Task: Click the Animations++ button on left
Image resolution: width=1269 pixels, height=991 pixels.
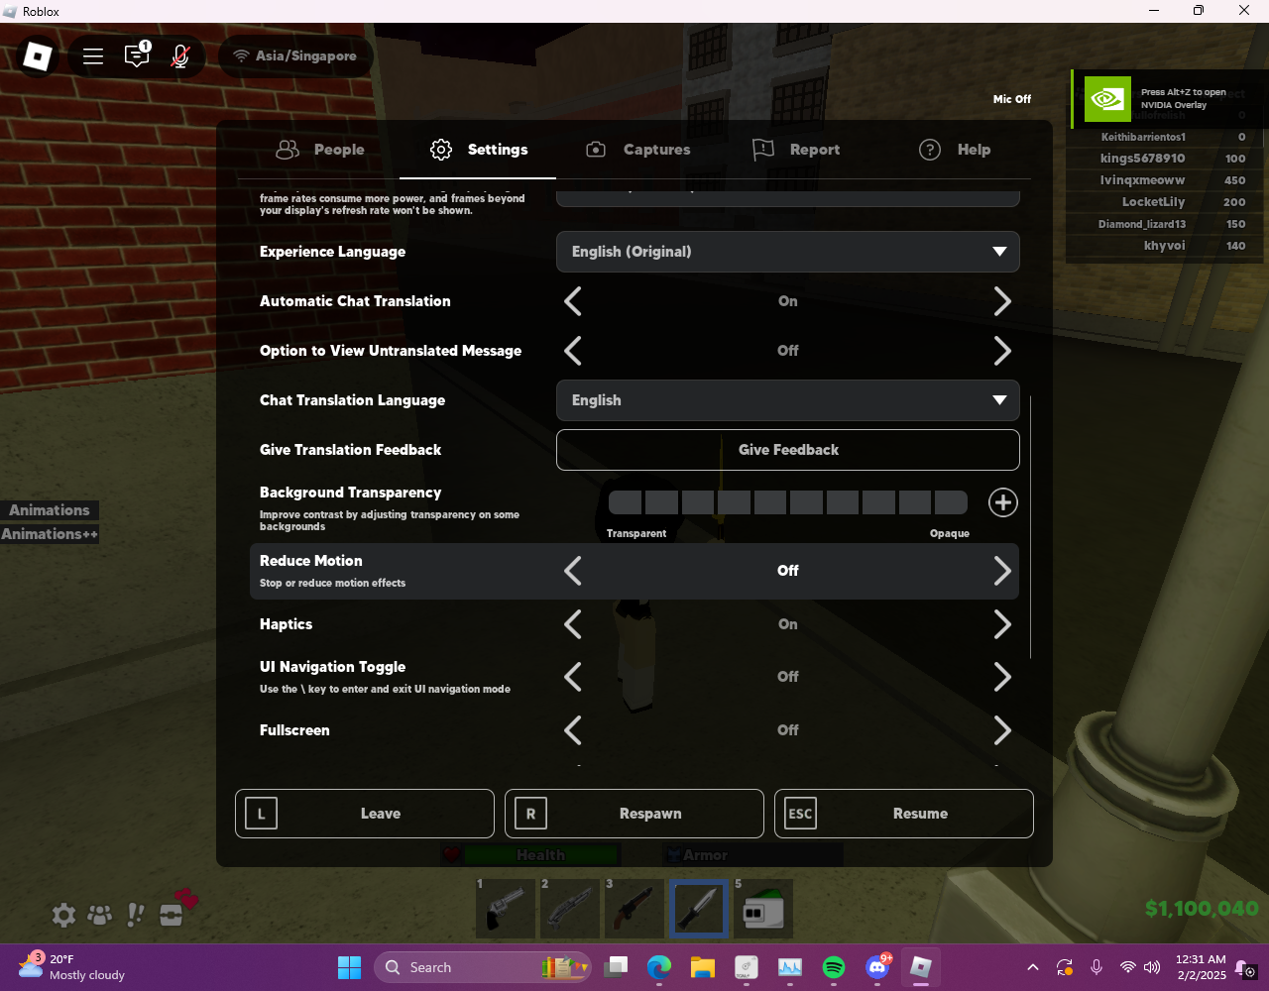Action: [x=50, y=534]
